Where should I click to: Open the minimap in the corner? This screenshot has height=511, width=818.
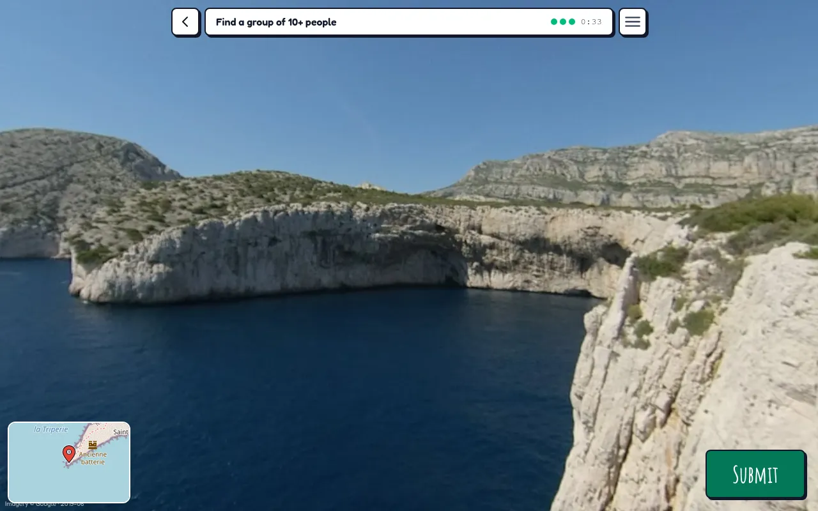tap(69, 462)
